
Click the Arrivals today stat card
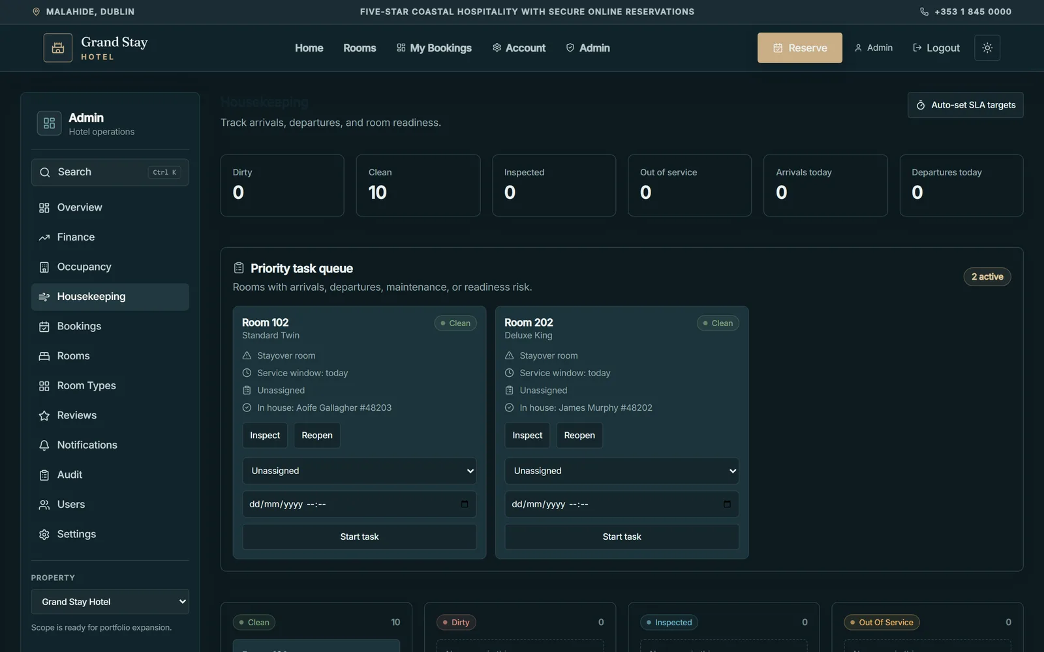(x=825, y=185)
